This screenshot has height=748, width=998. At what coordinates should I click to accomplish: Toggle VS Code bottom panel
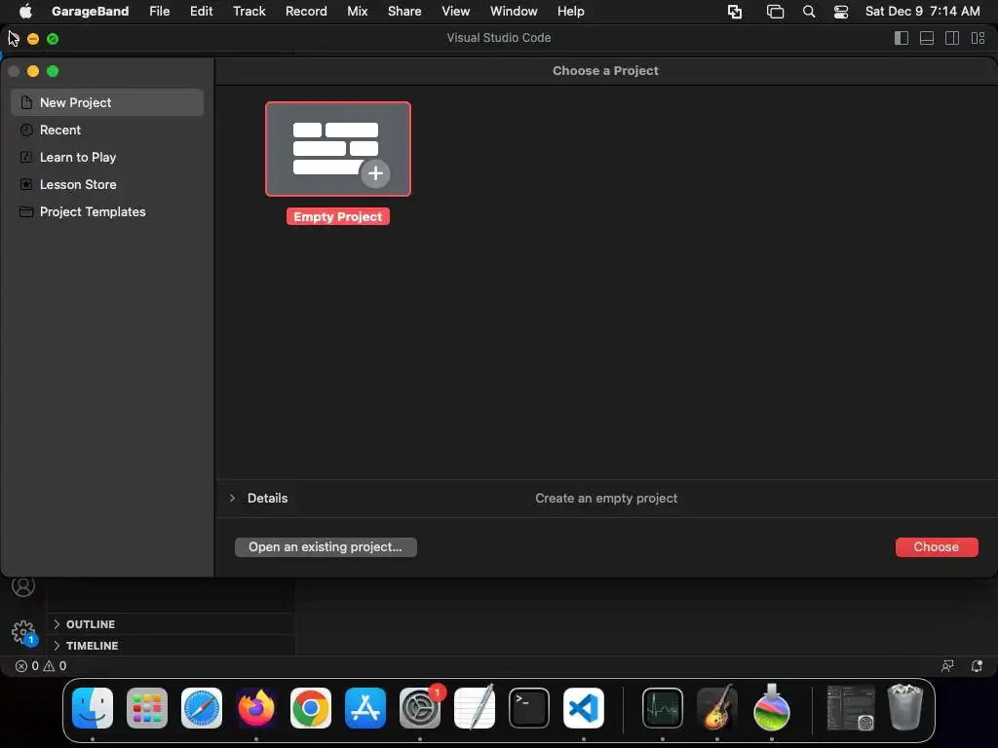927,38
